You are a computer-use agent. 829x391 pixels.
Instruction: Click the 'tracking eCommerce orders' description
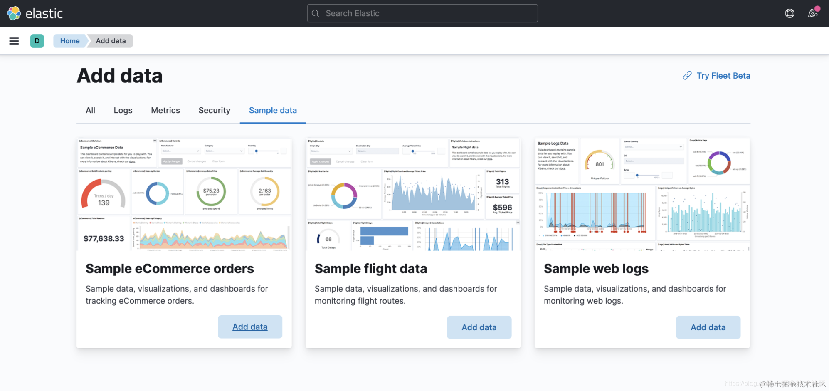(x=177, y=294)
